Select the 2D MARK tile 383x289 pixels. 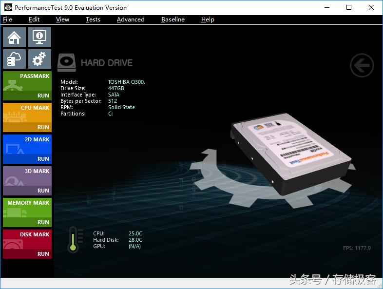coord(27,144)
